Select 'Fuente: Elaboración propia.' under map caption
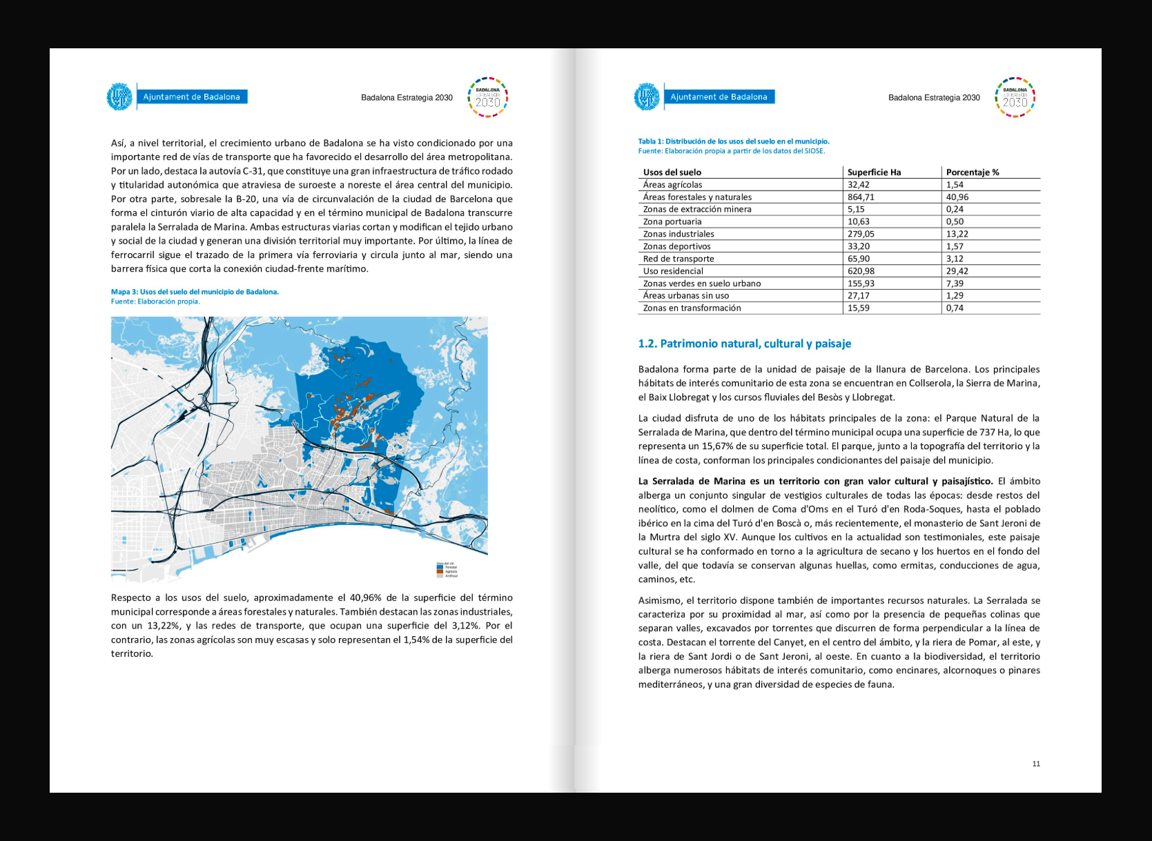Image resolution: width=1152 pixels, height=841 pixels. click(x=155, y=301)
